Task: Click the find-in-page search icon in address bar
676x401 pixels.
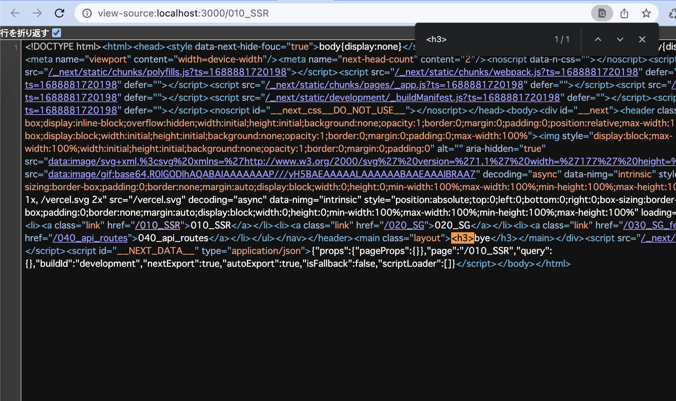Action: tap(602, 13)
